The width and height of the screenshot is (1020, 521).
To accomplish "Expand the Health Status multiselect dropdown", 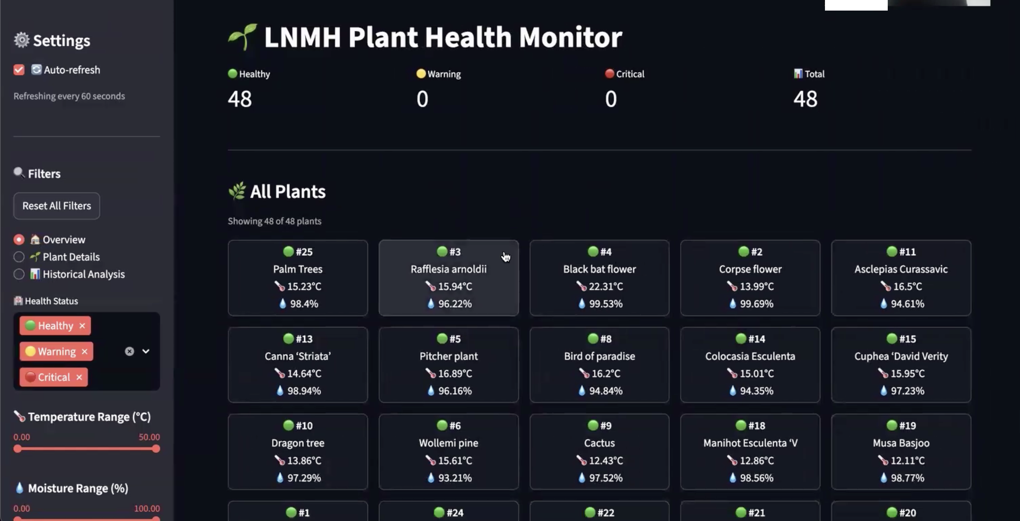I will pyautogui.click(x=146, y=351).
